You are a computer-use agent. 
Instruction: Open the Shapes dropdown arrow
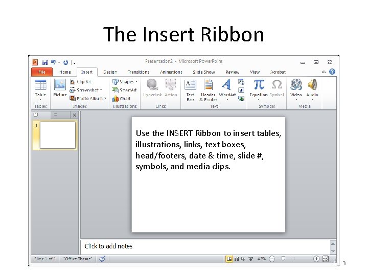(136, 81)
